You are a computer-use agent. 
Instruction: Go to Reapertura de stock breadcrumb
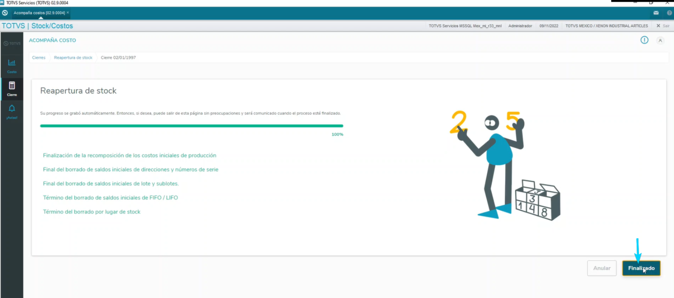[73, 58]
